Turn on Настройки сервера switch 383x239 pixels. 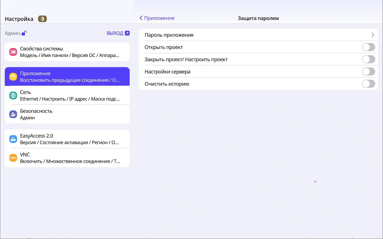[x=368, y=72]
